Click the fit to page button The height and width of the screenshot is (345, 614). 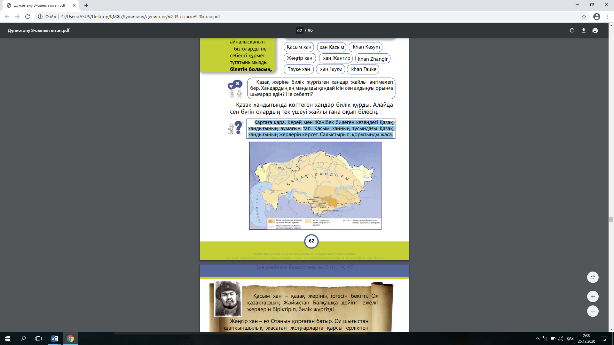click(x=593, y=277)
